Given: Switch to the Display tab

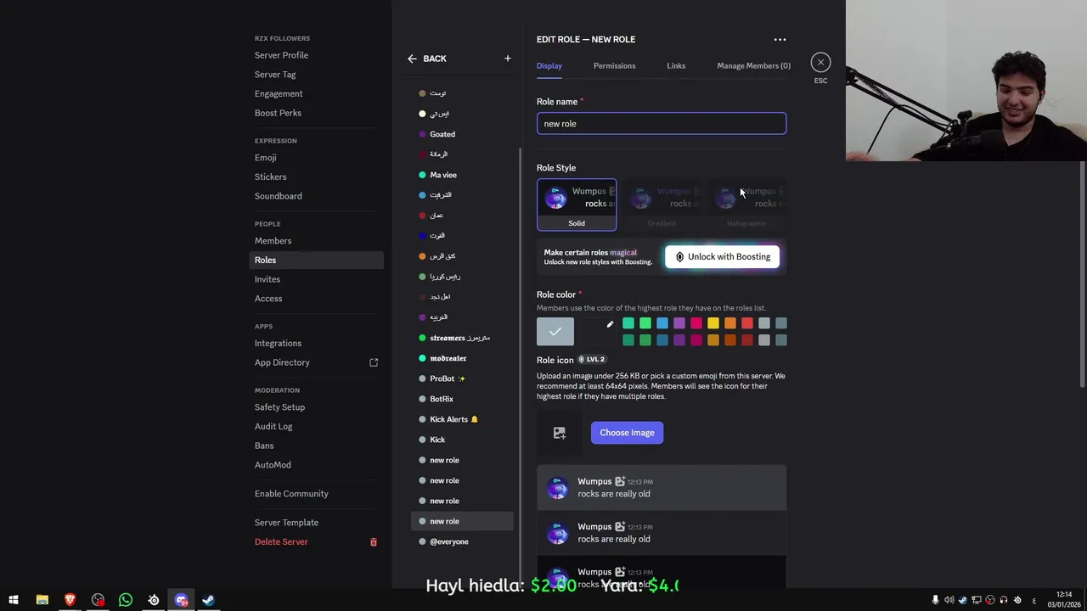Looking at the screenshot, I should pos(549,65).
